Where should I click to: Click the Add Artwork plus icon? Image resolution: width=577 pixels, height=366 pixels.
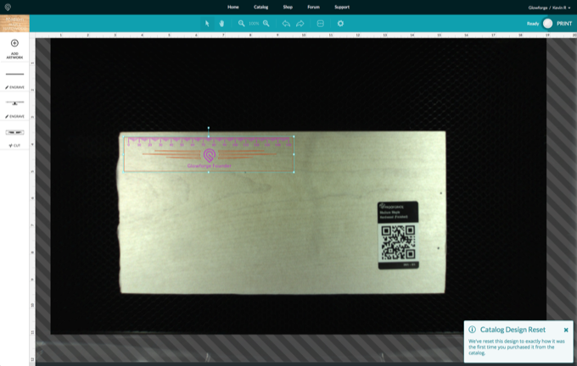(x=14, y=43)
